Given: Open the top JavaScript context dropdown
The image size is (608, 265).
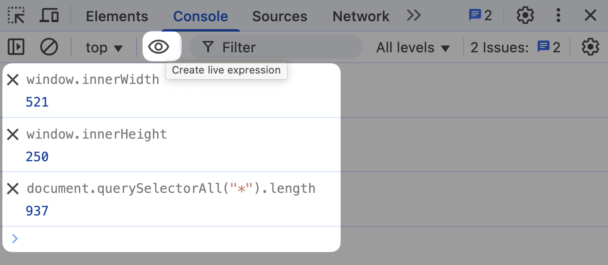Looking at the screenshot, I should click(x=104, y=48).
